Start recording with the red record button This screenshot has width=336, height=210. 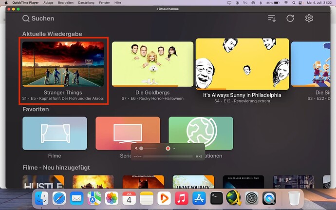click(168, 149)
